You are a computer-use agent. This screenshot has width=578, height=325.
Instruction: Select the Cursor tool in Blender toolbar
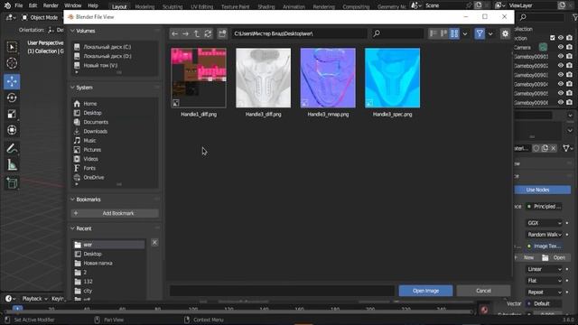click(x=12, y=63)
